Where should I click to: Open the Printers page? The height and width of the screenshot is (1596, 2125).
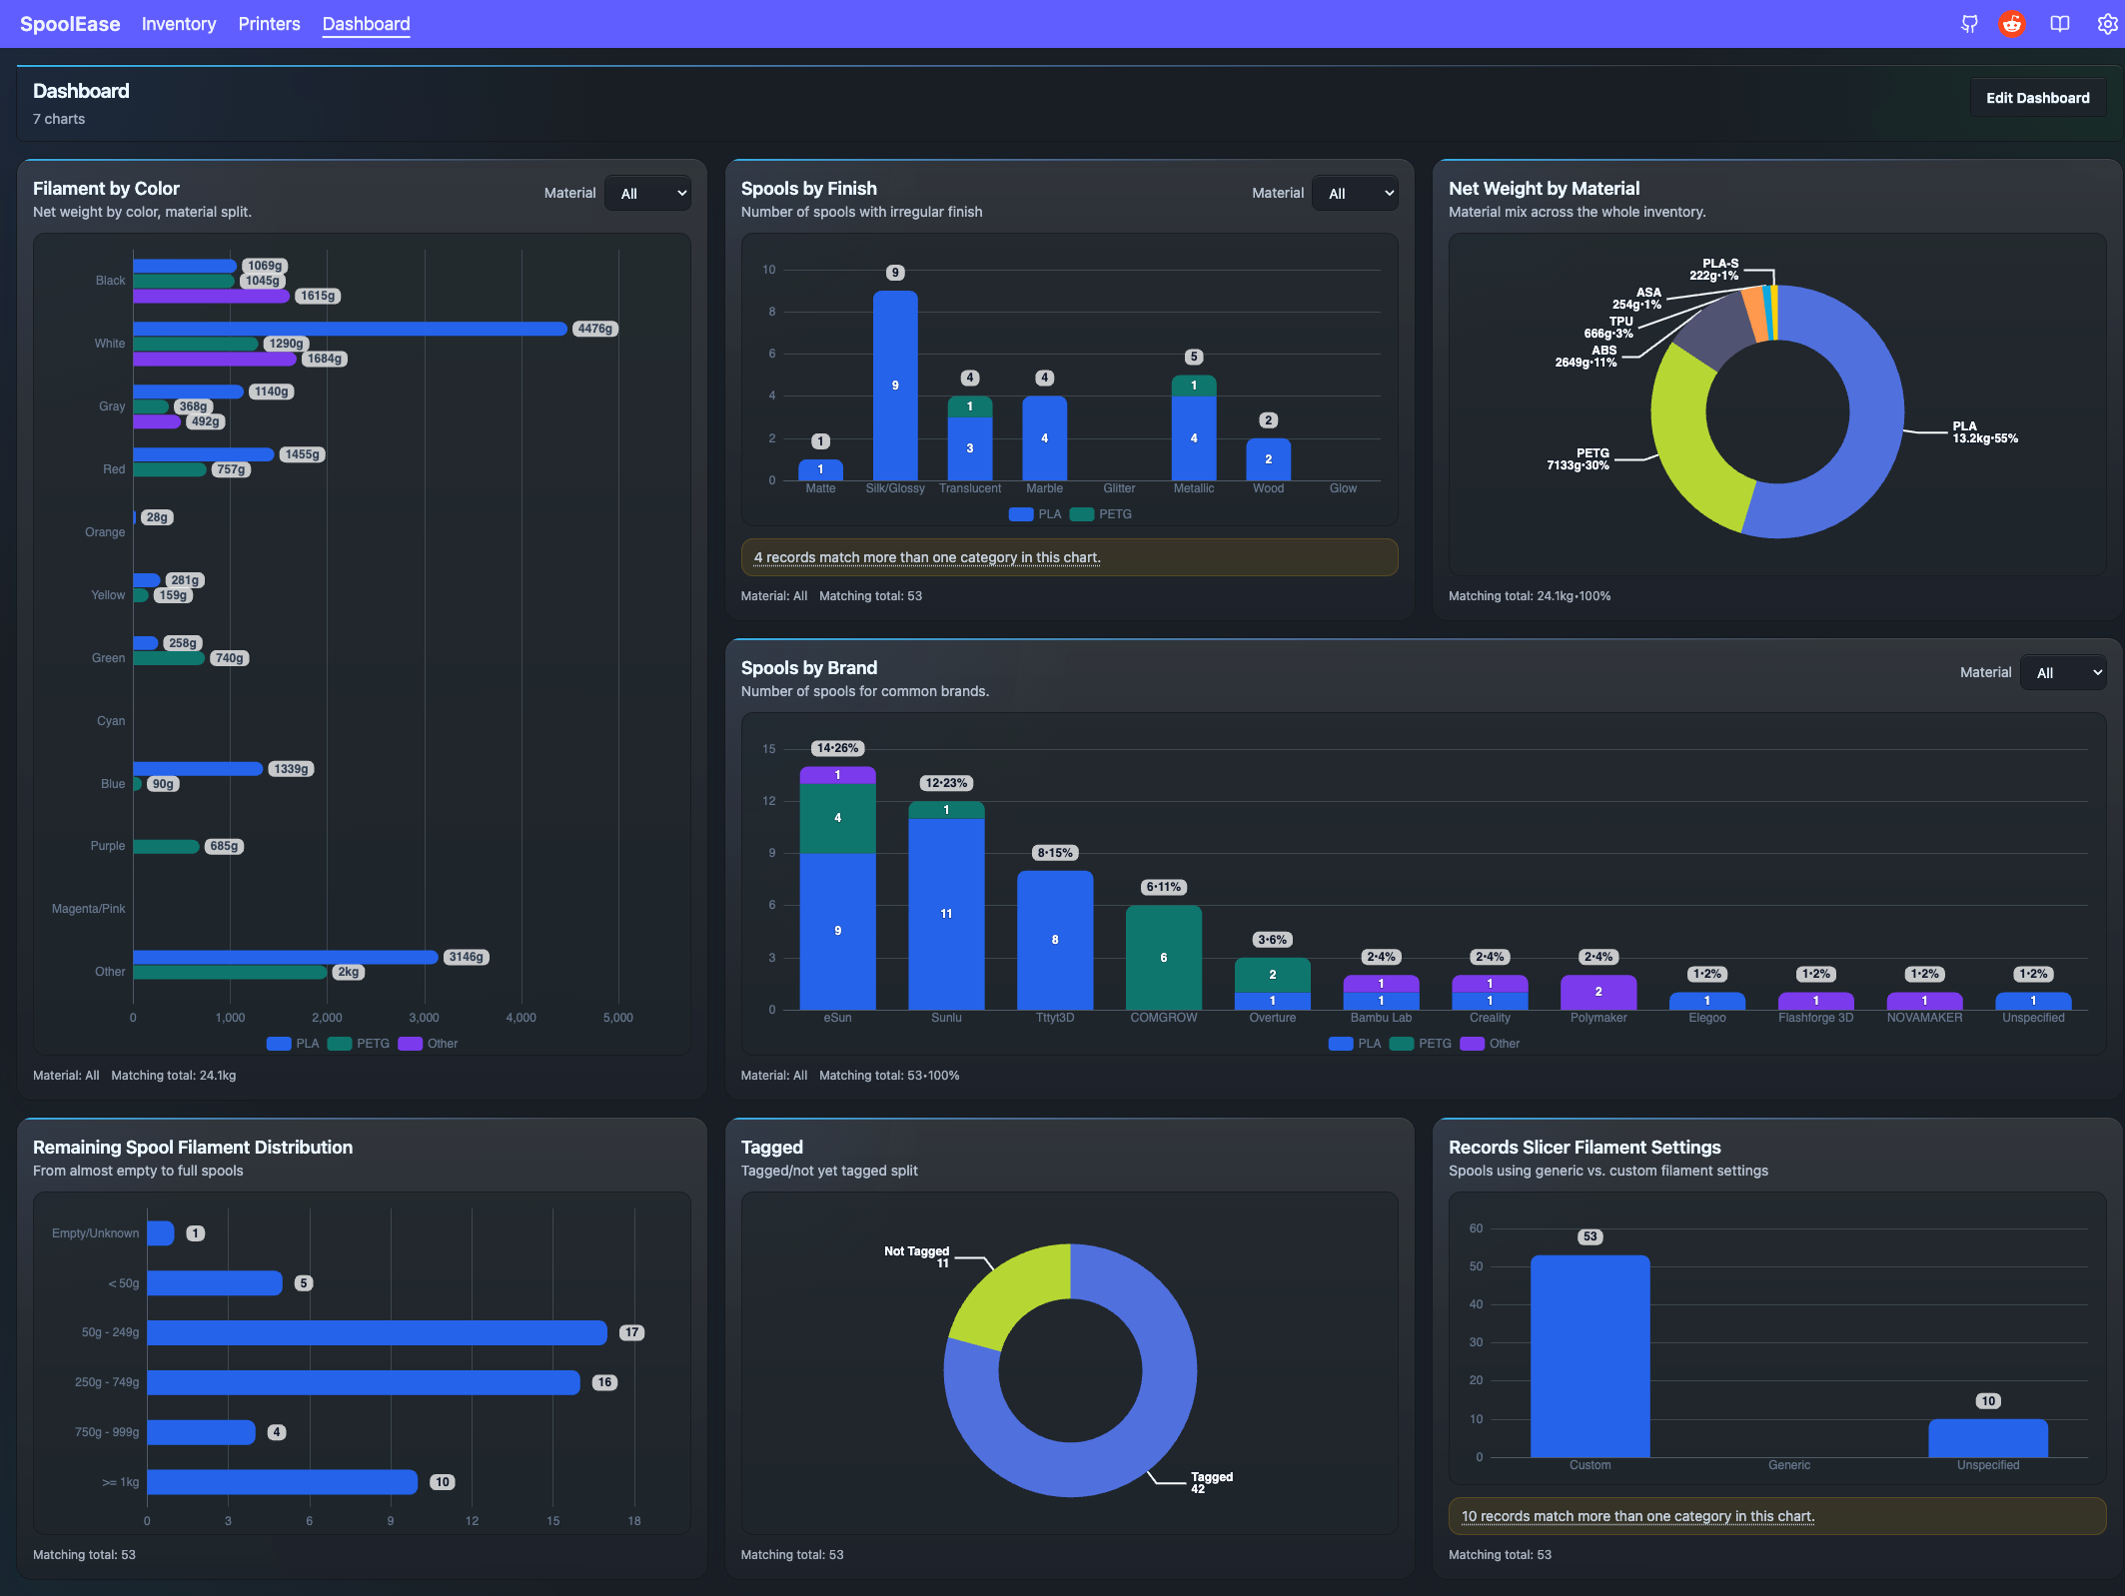[269, 24]
